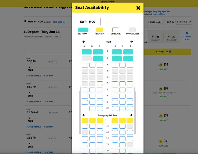Select Big Front seat 2F
The height and width of the screenshot is (154, 198).
coord(128,59)
